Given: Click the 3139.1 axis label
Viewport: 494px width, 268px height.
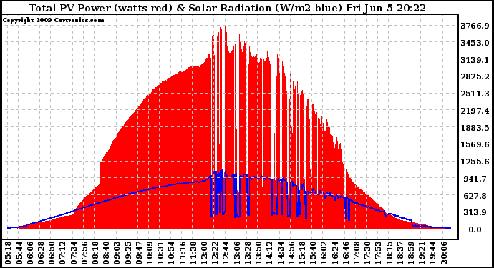Looking at the screenshot, I should [x=475, y=60].
